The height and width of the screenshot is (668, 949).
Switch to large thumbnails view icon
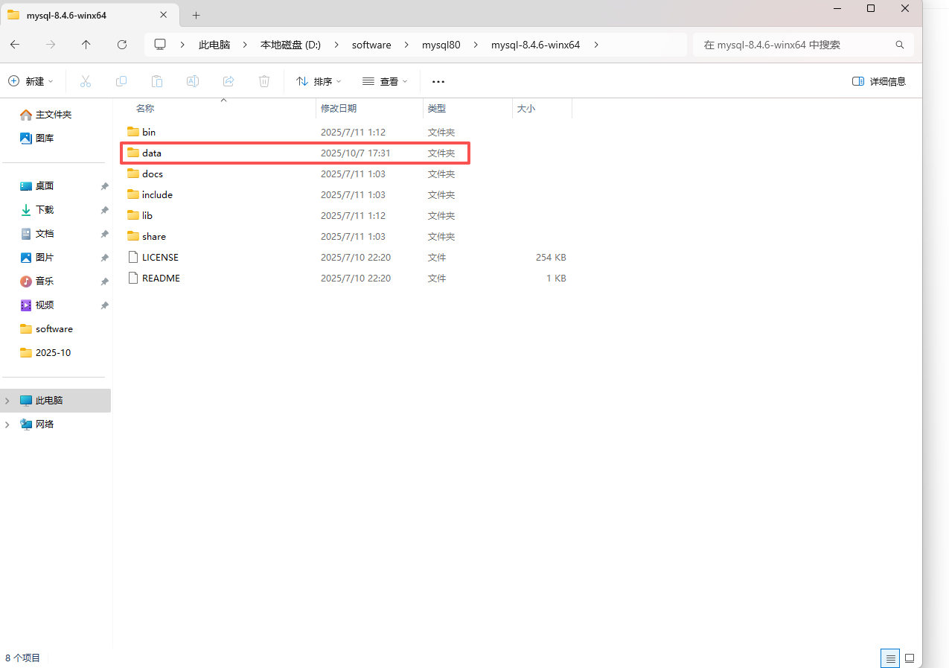tap(910, 658)
